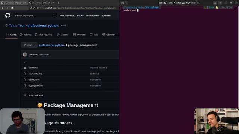Open README table of contents list icon
Viewport: 239px width, 134px height.
tap(25, 95)
